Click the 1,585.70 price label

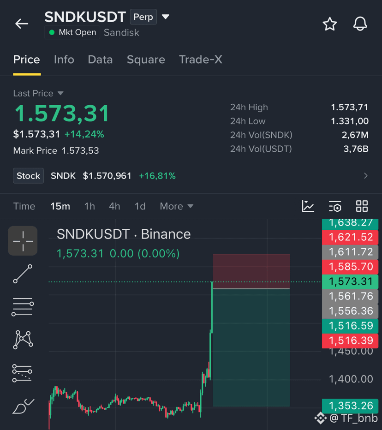350,267
